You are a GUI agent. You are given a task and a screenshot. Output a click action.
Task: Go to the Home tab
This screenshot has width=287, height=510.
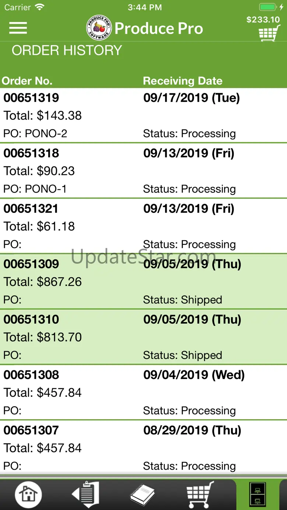click(28, 495)
